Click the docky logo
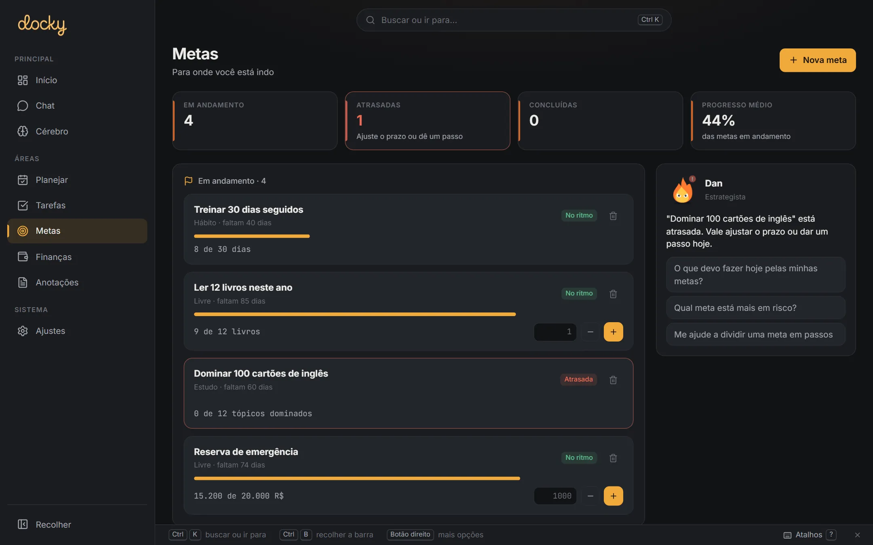Screen dimensions: 873x545 click(42, 25)
